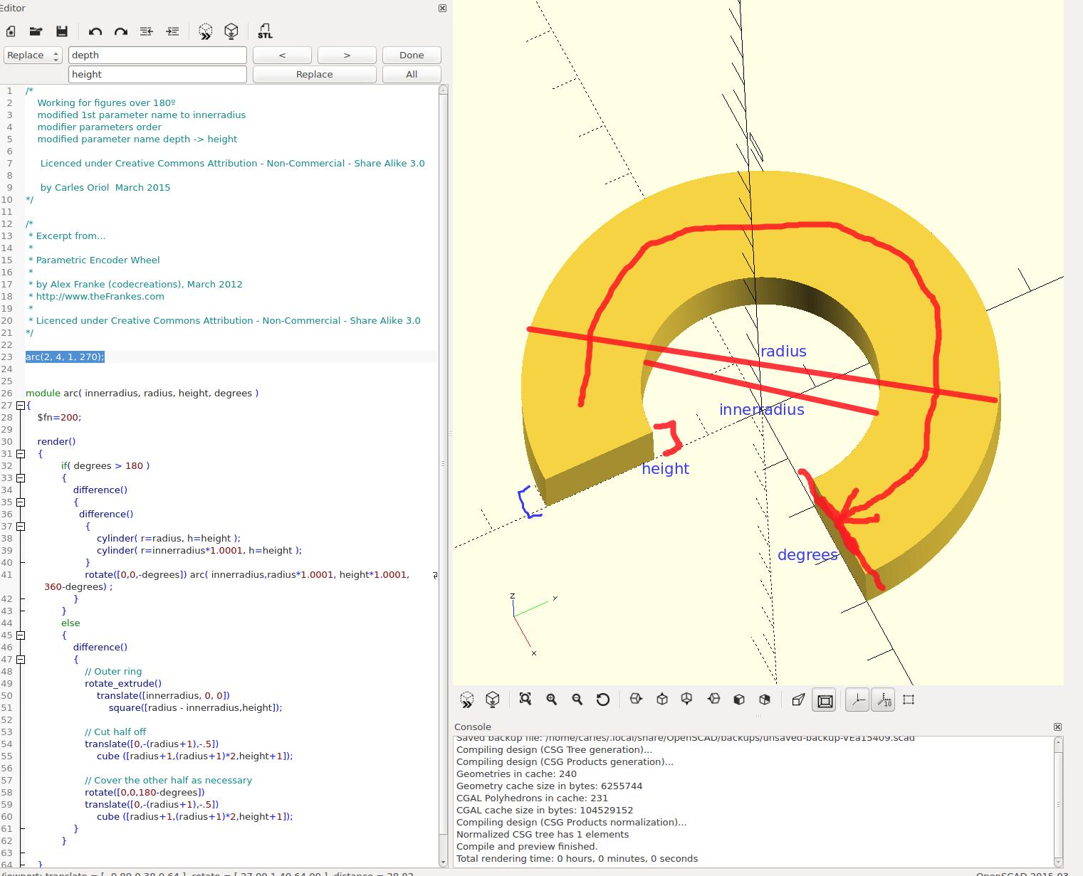Image resolution: width=1083 pixels, height=876 pixels.
Task: Render the design from the editor toolbar
Action: 231,31
